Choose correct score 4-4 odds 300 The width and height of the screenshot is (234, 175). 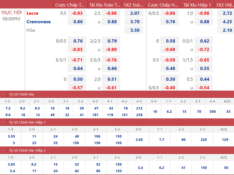(213, 112)
